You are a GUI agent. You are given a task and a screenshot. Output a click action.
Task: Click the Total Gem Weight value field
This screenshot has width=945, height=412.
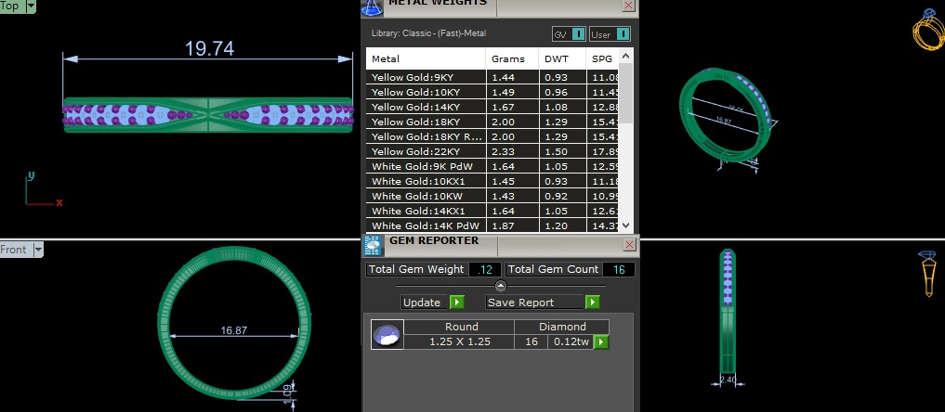[484, 269]
